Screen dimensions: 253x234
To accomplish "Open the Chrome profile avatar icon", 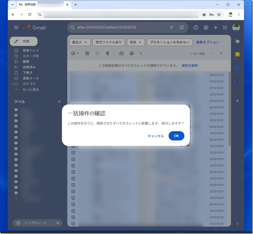I will [231, 15].
